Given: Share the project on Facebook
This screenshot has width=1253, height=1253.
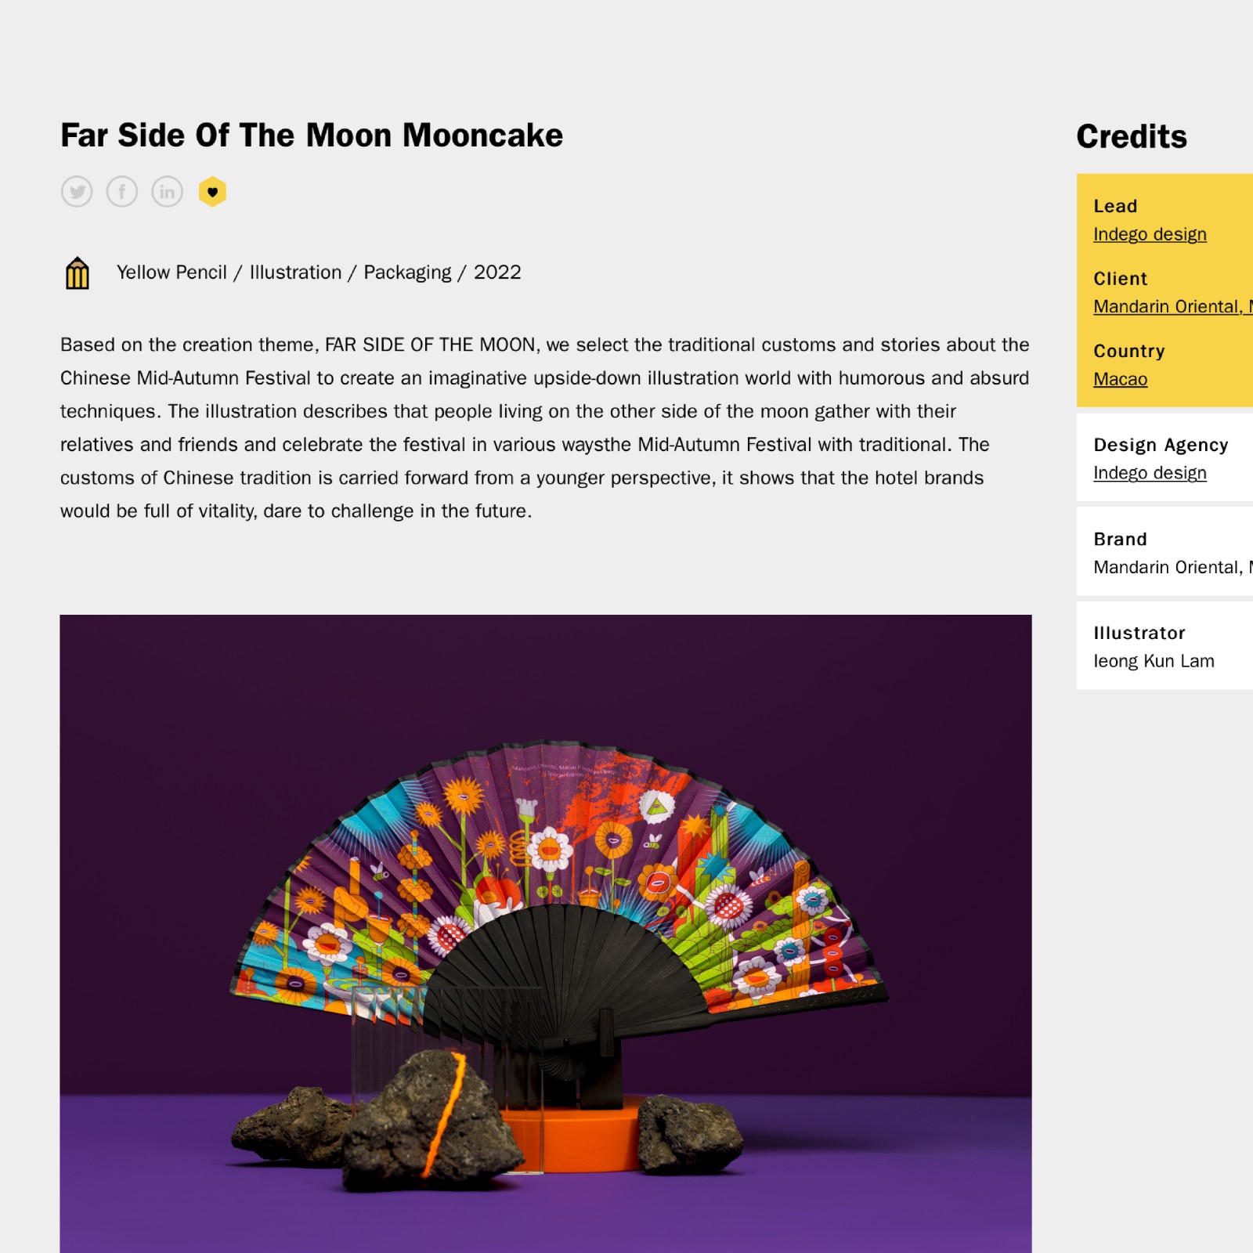Looking at the screenshot, I should pos(122,192).
